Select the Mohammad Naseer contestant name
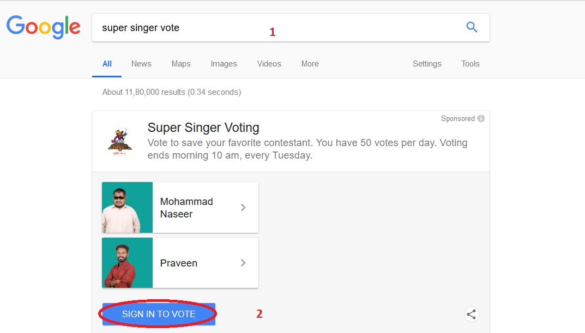 pos(186,208)
